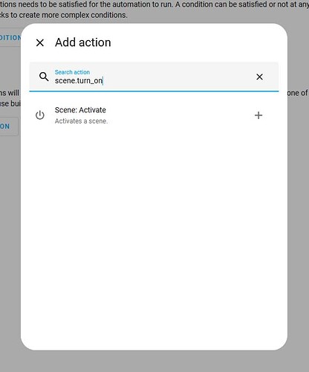Click the 'ns will' text behind dialog
Screen dimensions: 309x372
pyautogui.click(x=10, y=93)
